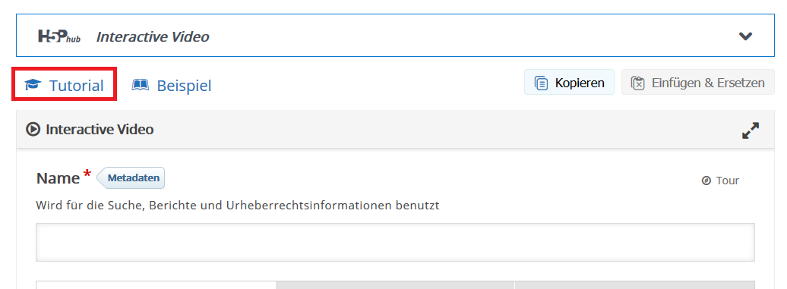Image resolution: width=787 pixels, height=289 pixels.
Task: Open the Beispiel example link
Action: (x=171, y=85)
